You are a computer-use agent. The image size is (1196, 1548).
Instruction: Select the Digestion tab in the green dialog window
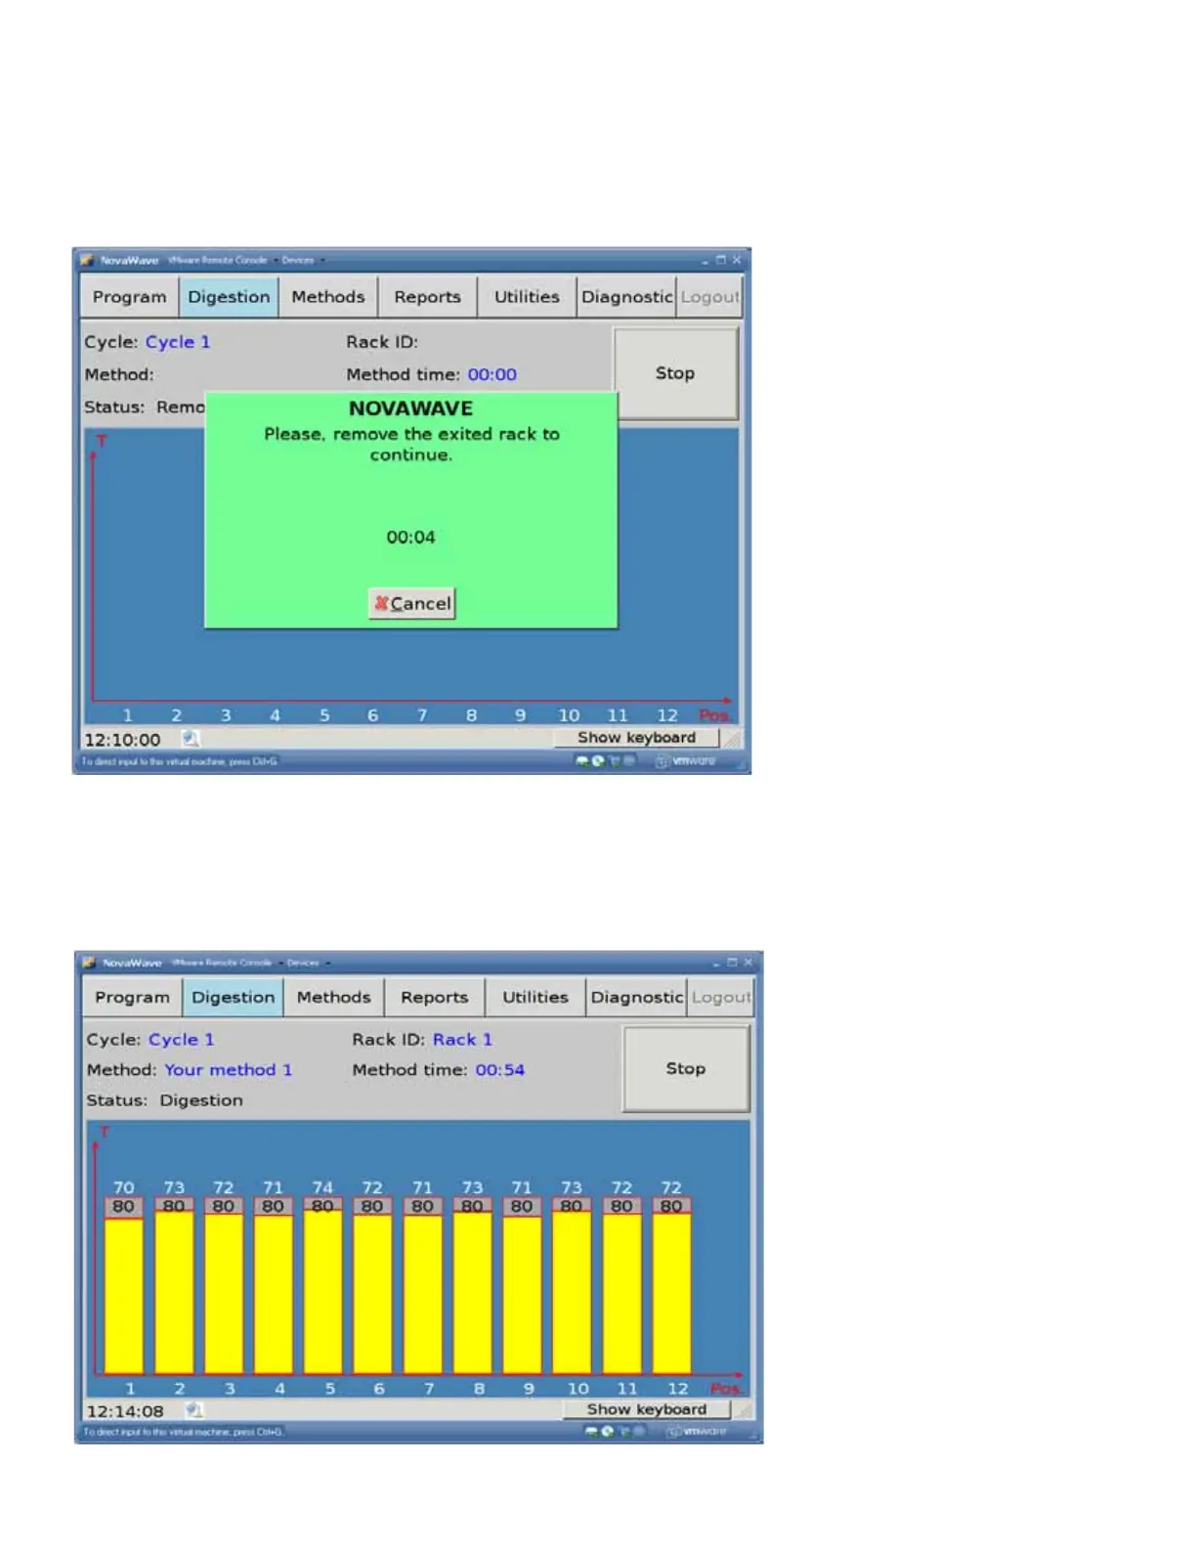coord(229,297)
